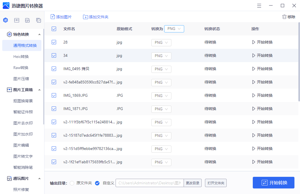Image resolution: width=300 pixels, height=194 pixels.
Task: Open 智能证件照 tool
Action: tap(23, 112)
